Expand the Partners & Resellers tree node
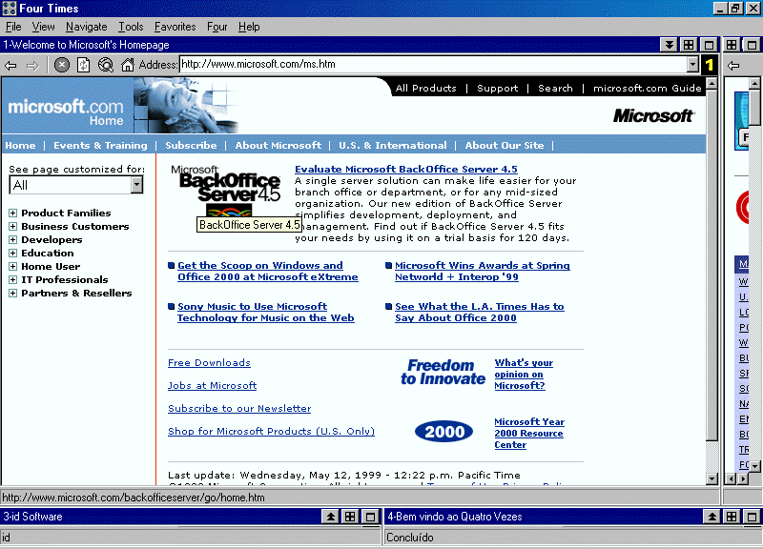This screenshot has width=763, height=549. [13, 294]
